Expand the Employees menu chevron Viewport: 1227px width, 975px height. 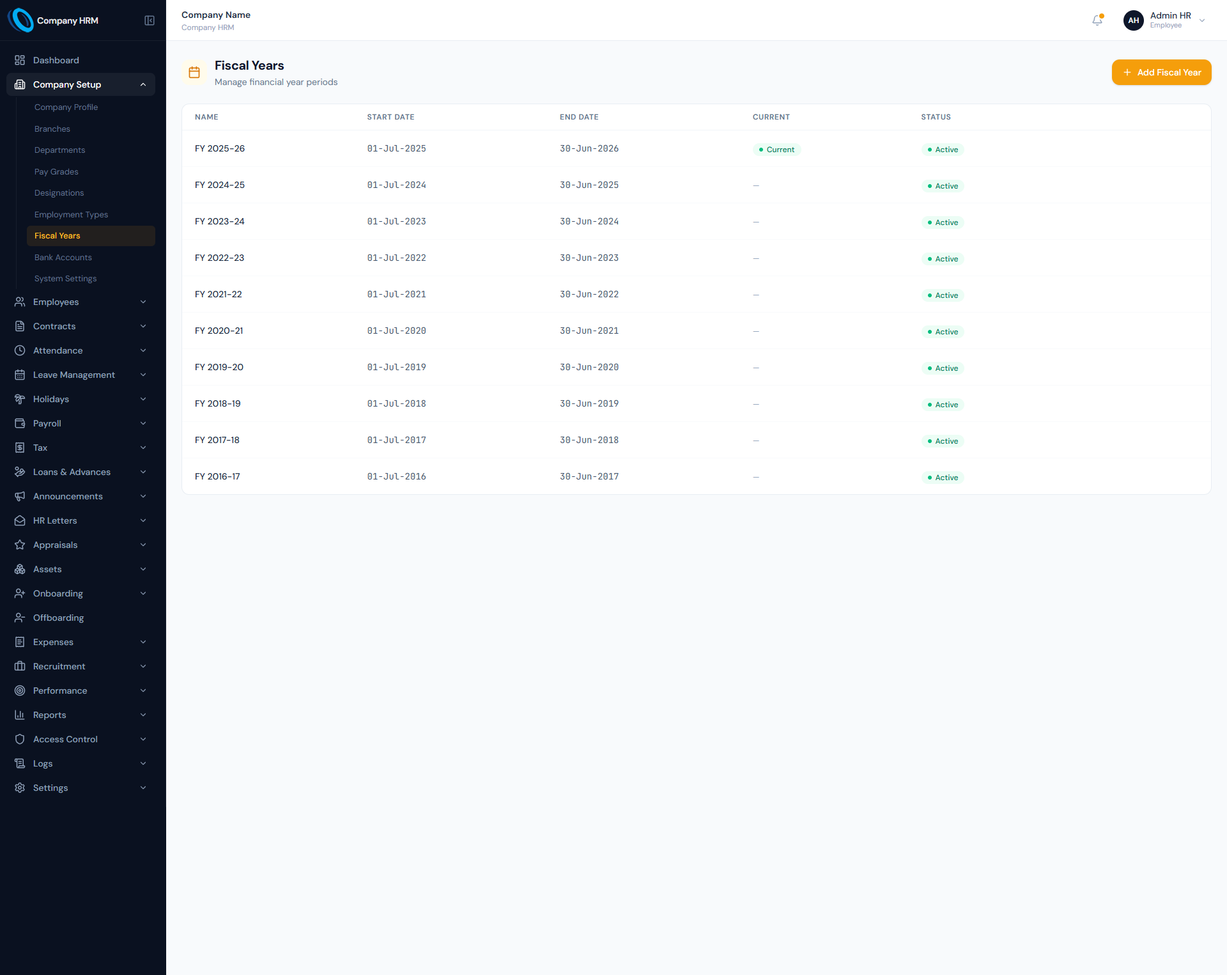pyautogui.click(x=143, y=302)
